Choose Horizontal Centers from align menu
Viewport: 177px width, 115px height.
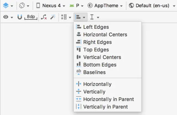pos(105,35)
